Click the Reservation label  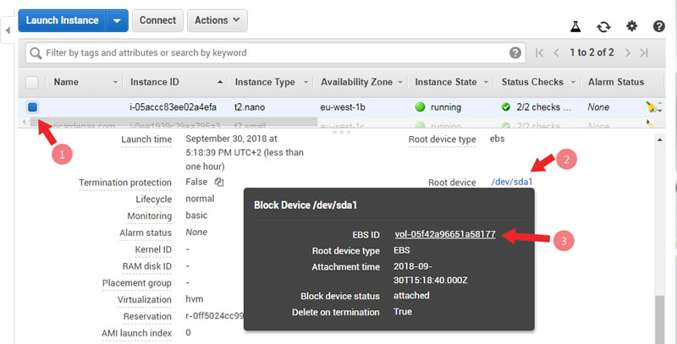147,316
